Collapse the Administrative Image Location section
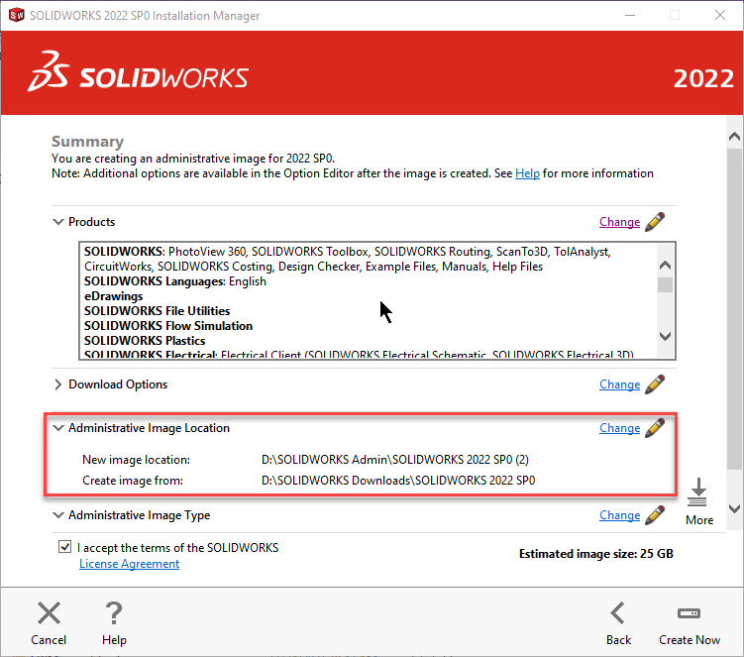The height and width of the screenshot is (657, 744). (57, 428)
